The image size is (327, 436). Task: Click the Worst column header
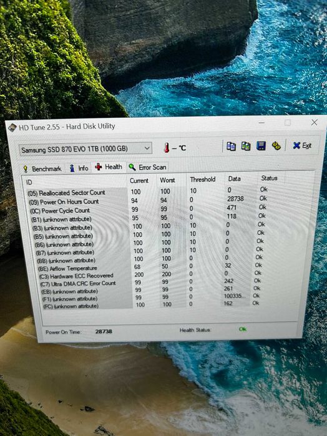(x=167, y=180)
